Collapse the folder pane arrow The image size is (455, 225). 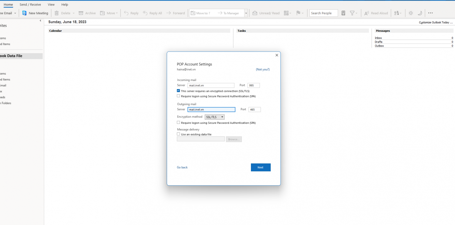pyautogui.click(x=40, y=21)
